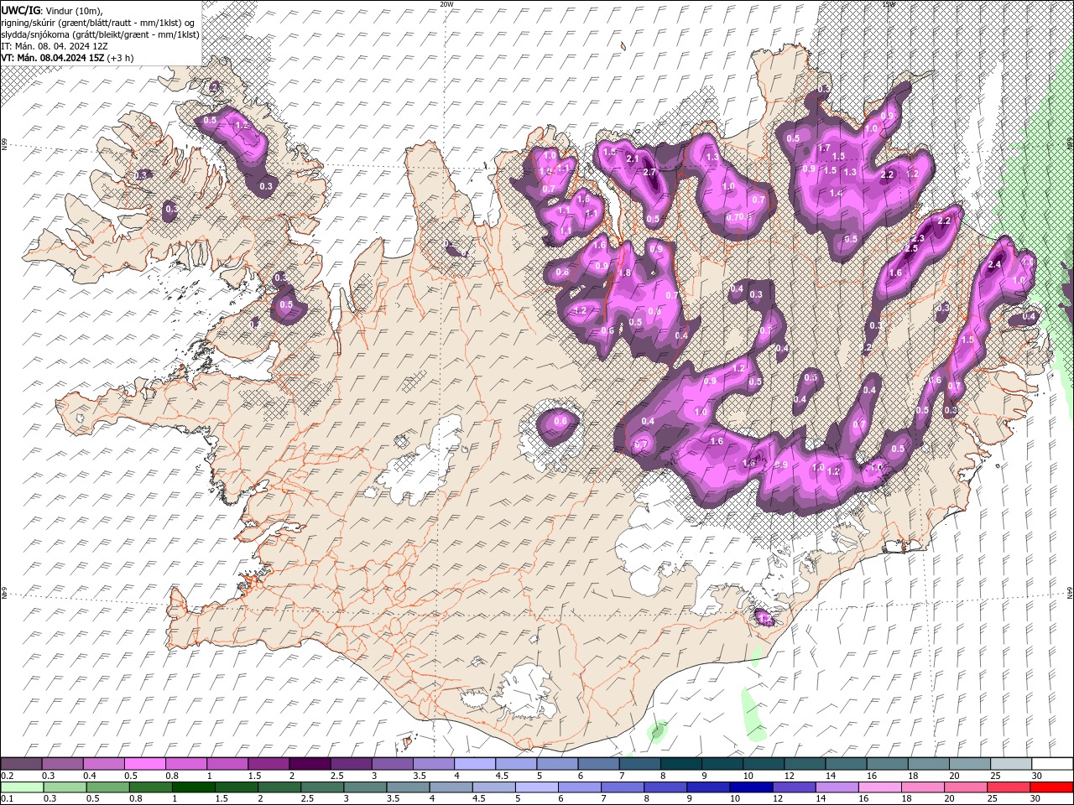Click the bright red 30 mm rain legend swatch
The width and height of the screenshot is (1074, 805).
coord(1051,787)
